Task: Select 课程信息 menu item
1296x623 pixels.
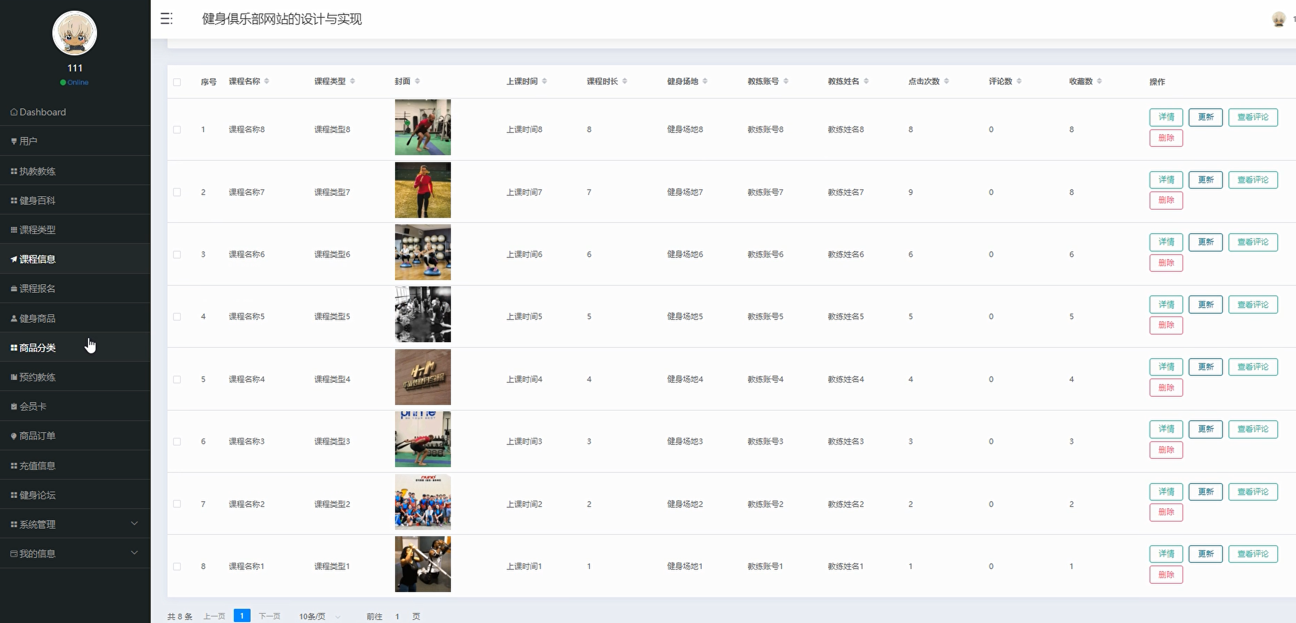Action: tap(75, 259)
